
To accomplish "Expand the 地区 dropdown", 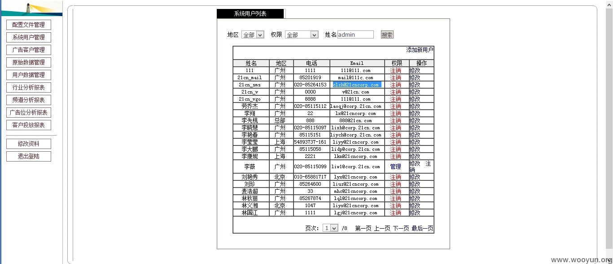I will click(x=253, y=35).
